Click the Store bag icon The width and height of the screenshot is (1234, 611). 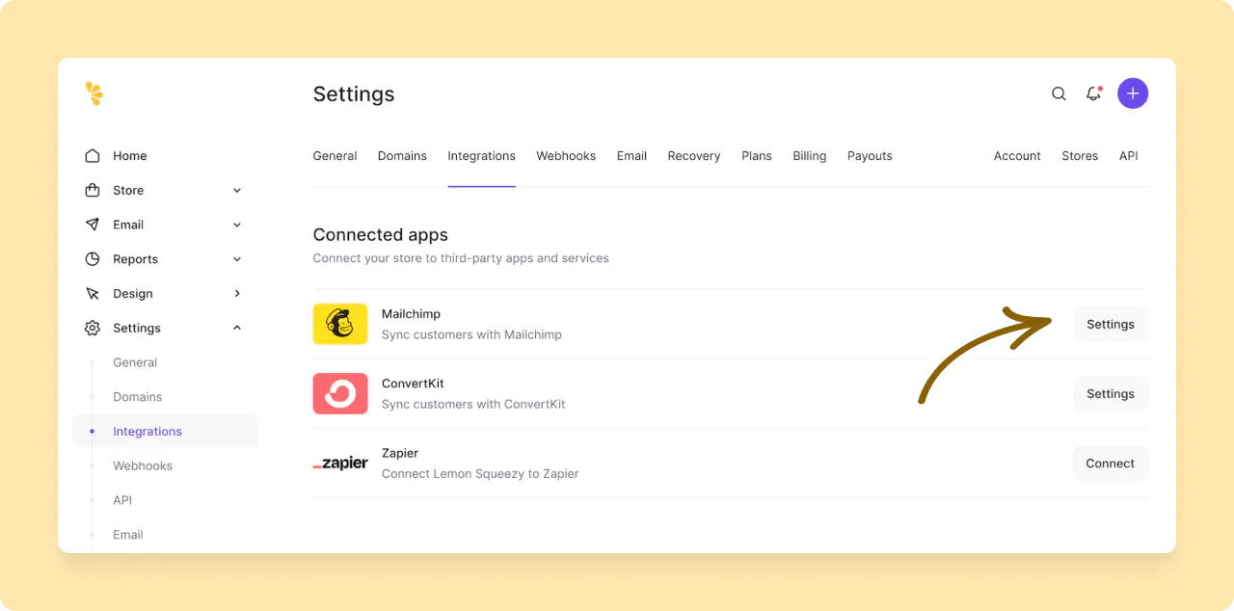tap(92, 190)
